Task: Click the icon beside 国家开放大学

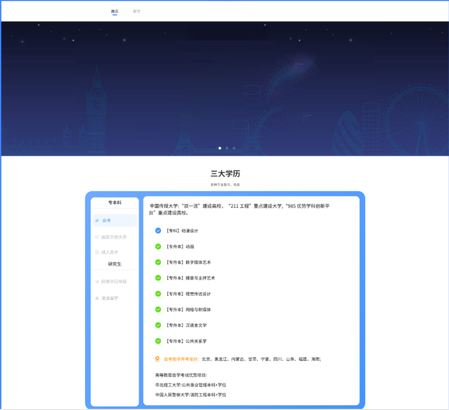Action: (97, 237)
